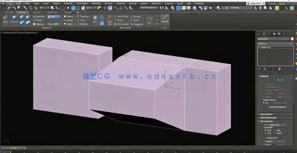This screenshot has height=153, width=297.
Task: Open the Named Selection Sets dropdown
Action: tap(149, 7)
